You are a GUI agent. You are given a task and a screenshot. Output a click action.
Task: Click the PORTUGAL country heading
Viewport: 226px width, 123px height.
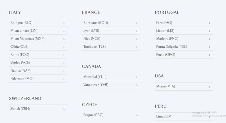coord(167,12)
